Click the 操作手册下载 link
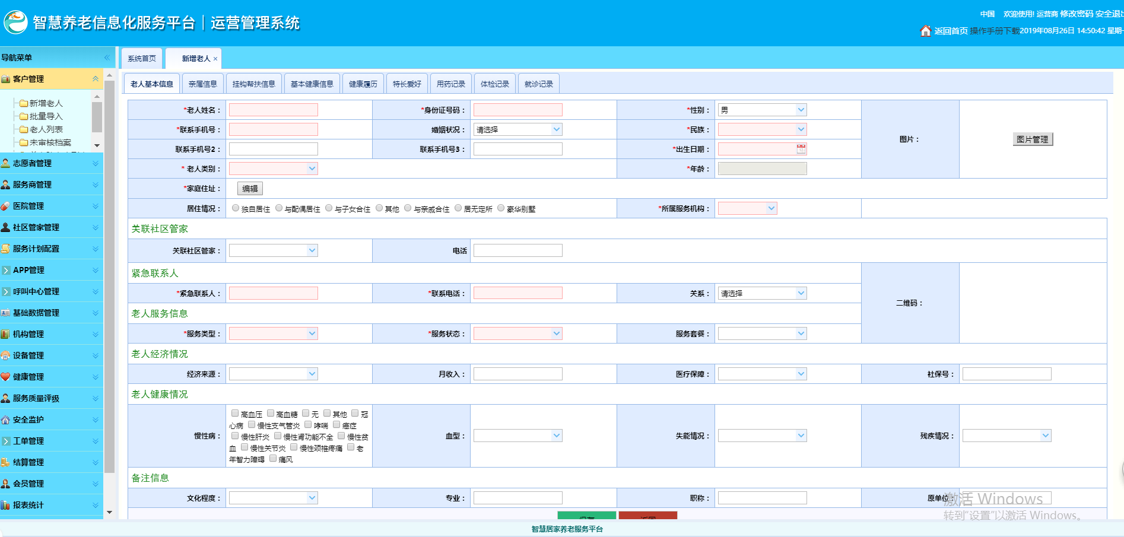 point(995,31)
